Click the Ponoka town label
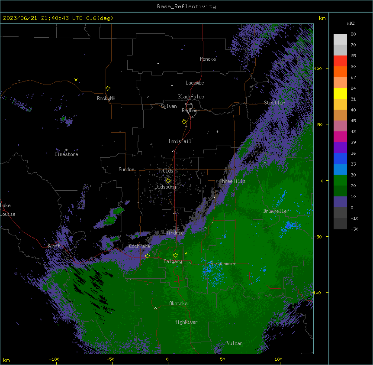This screenshot has height=365, width=373. [x=208, y=59]
